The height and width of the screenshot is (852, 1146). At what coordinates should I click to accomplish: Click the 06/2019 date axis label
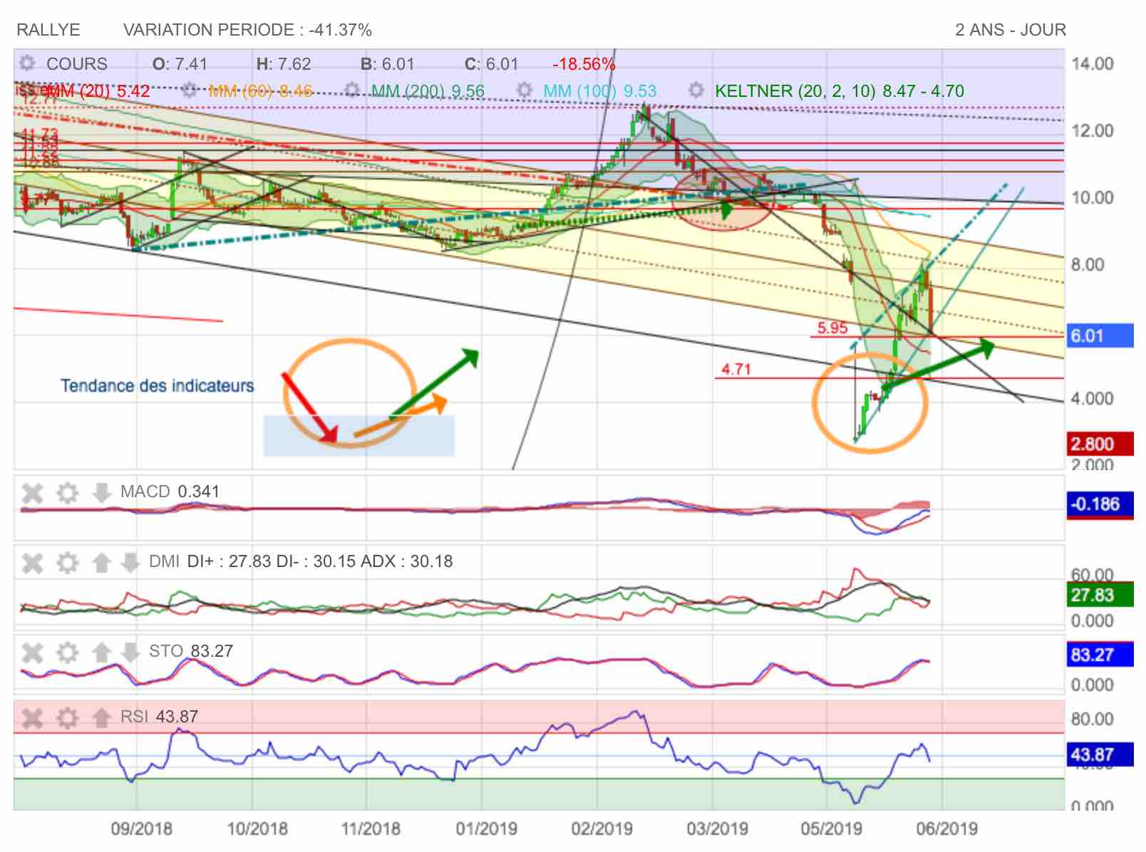946,828
